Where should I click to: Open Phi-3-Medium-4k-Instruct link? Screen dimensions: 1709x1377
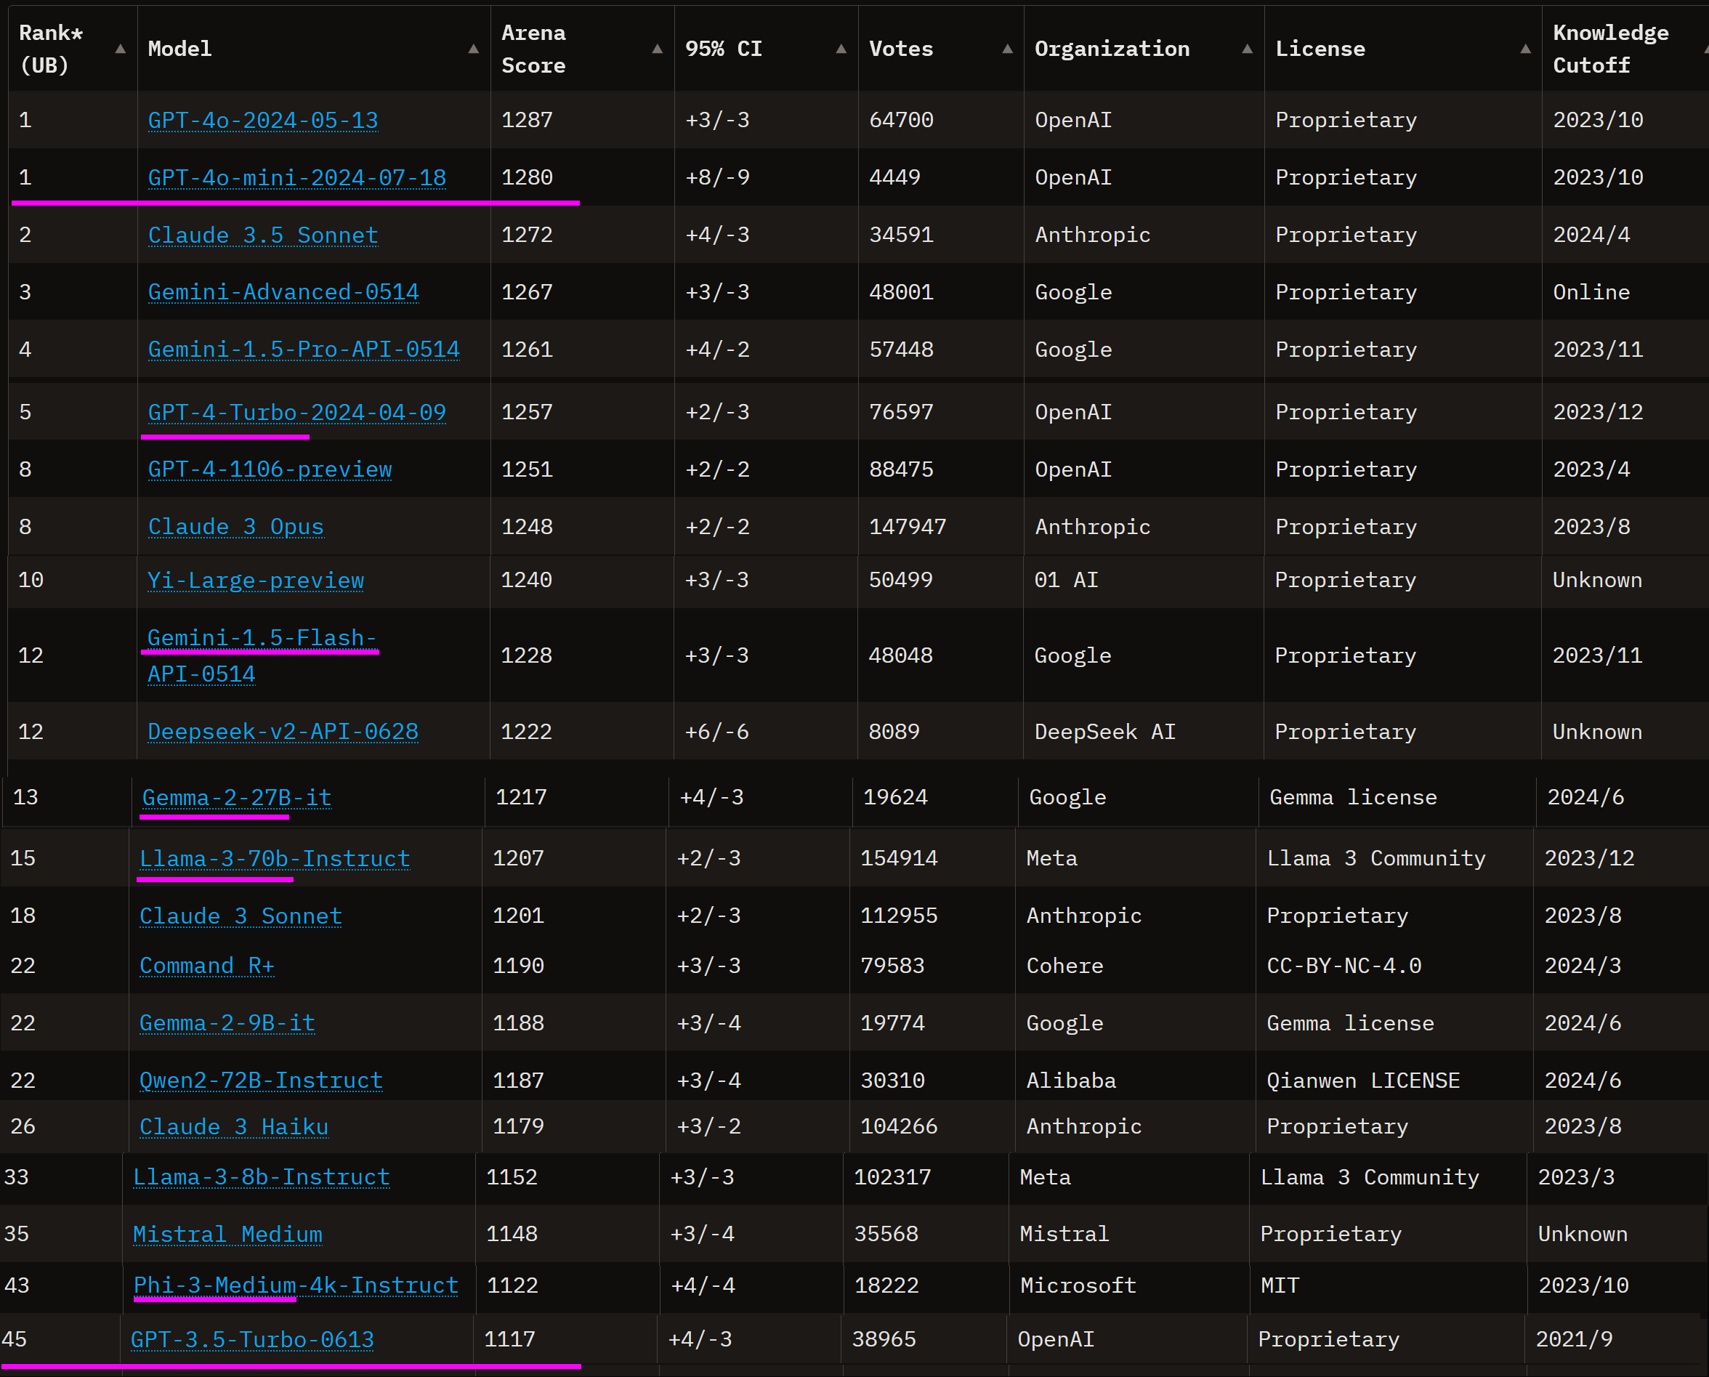click(x=296, y=1285)
